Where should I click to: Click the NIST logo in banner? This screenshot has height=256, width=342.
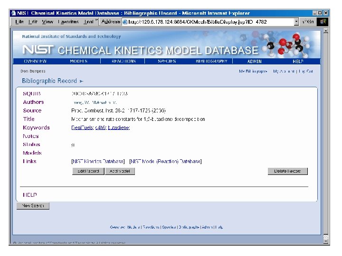(38, 50)
